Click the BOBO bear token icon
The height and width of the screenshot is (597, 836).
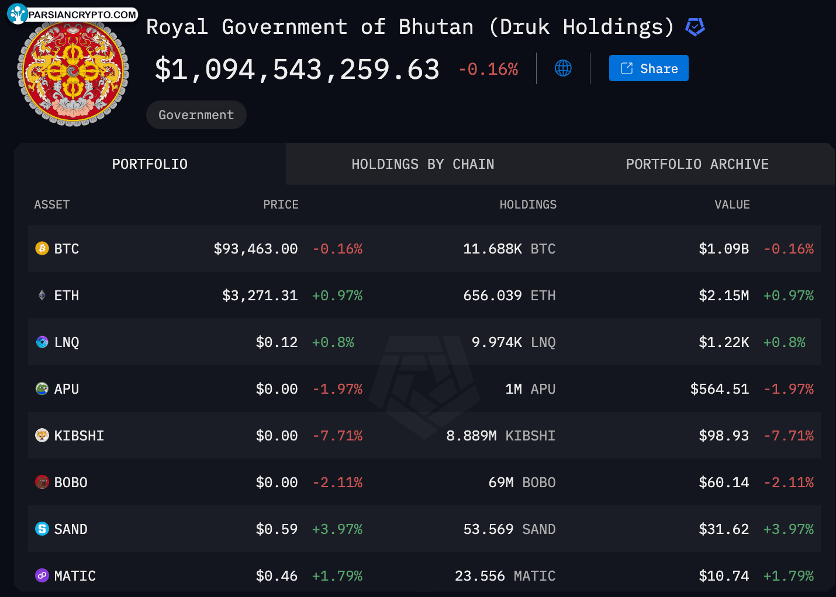click(42, 482)
